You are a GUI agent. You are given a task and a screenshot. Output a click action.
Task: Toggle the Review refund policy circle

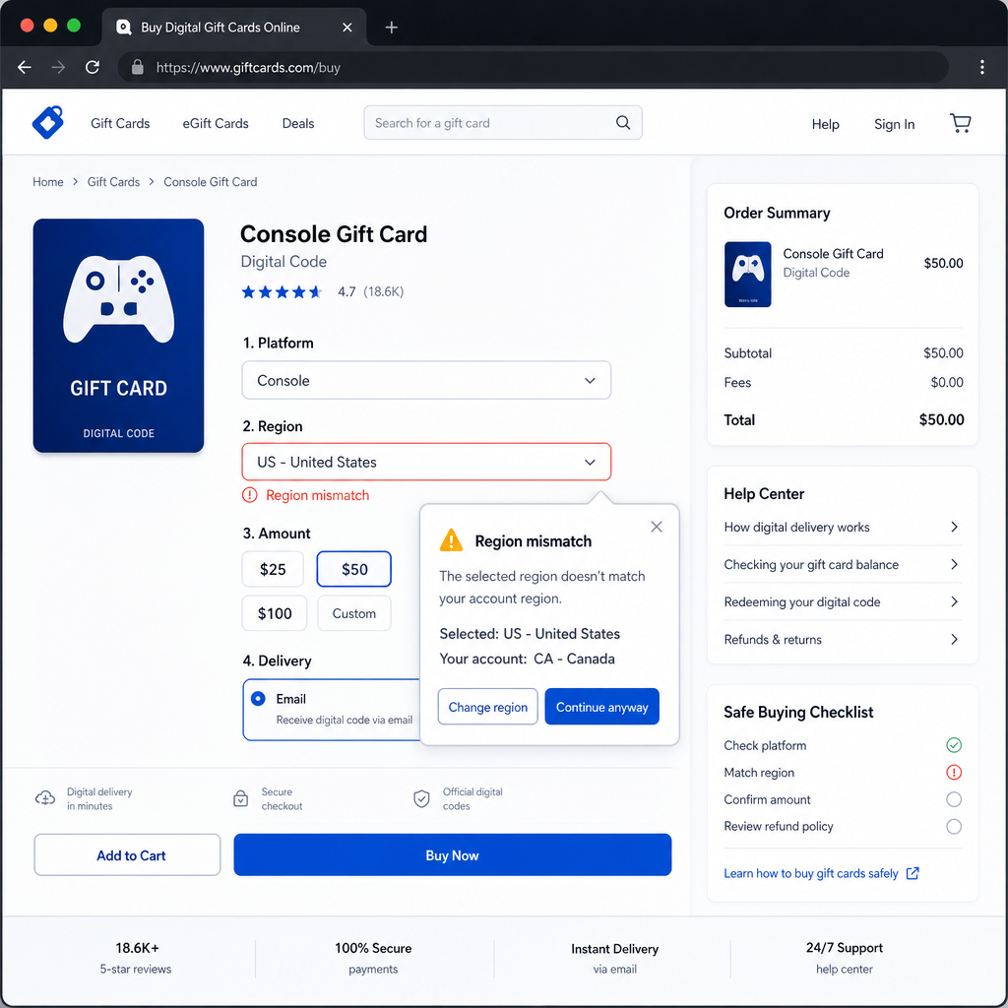tap(954, 826)
